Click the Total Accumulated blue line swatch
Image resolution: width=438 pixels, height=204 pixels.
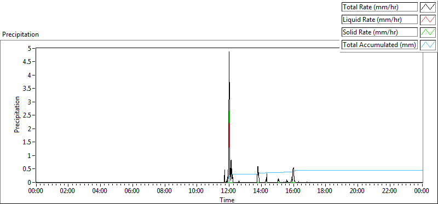pyautogui.click(x=428, y=45)
